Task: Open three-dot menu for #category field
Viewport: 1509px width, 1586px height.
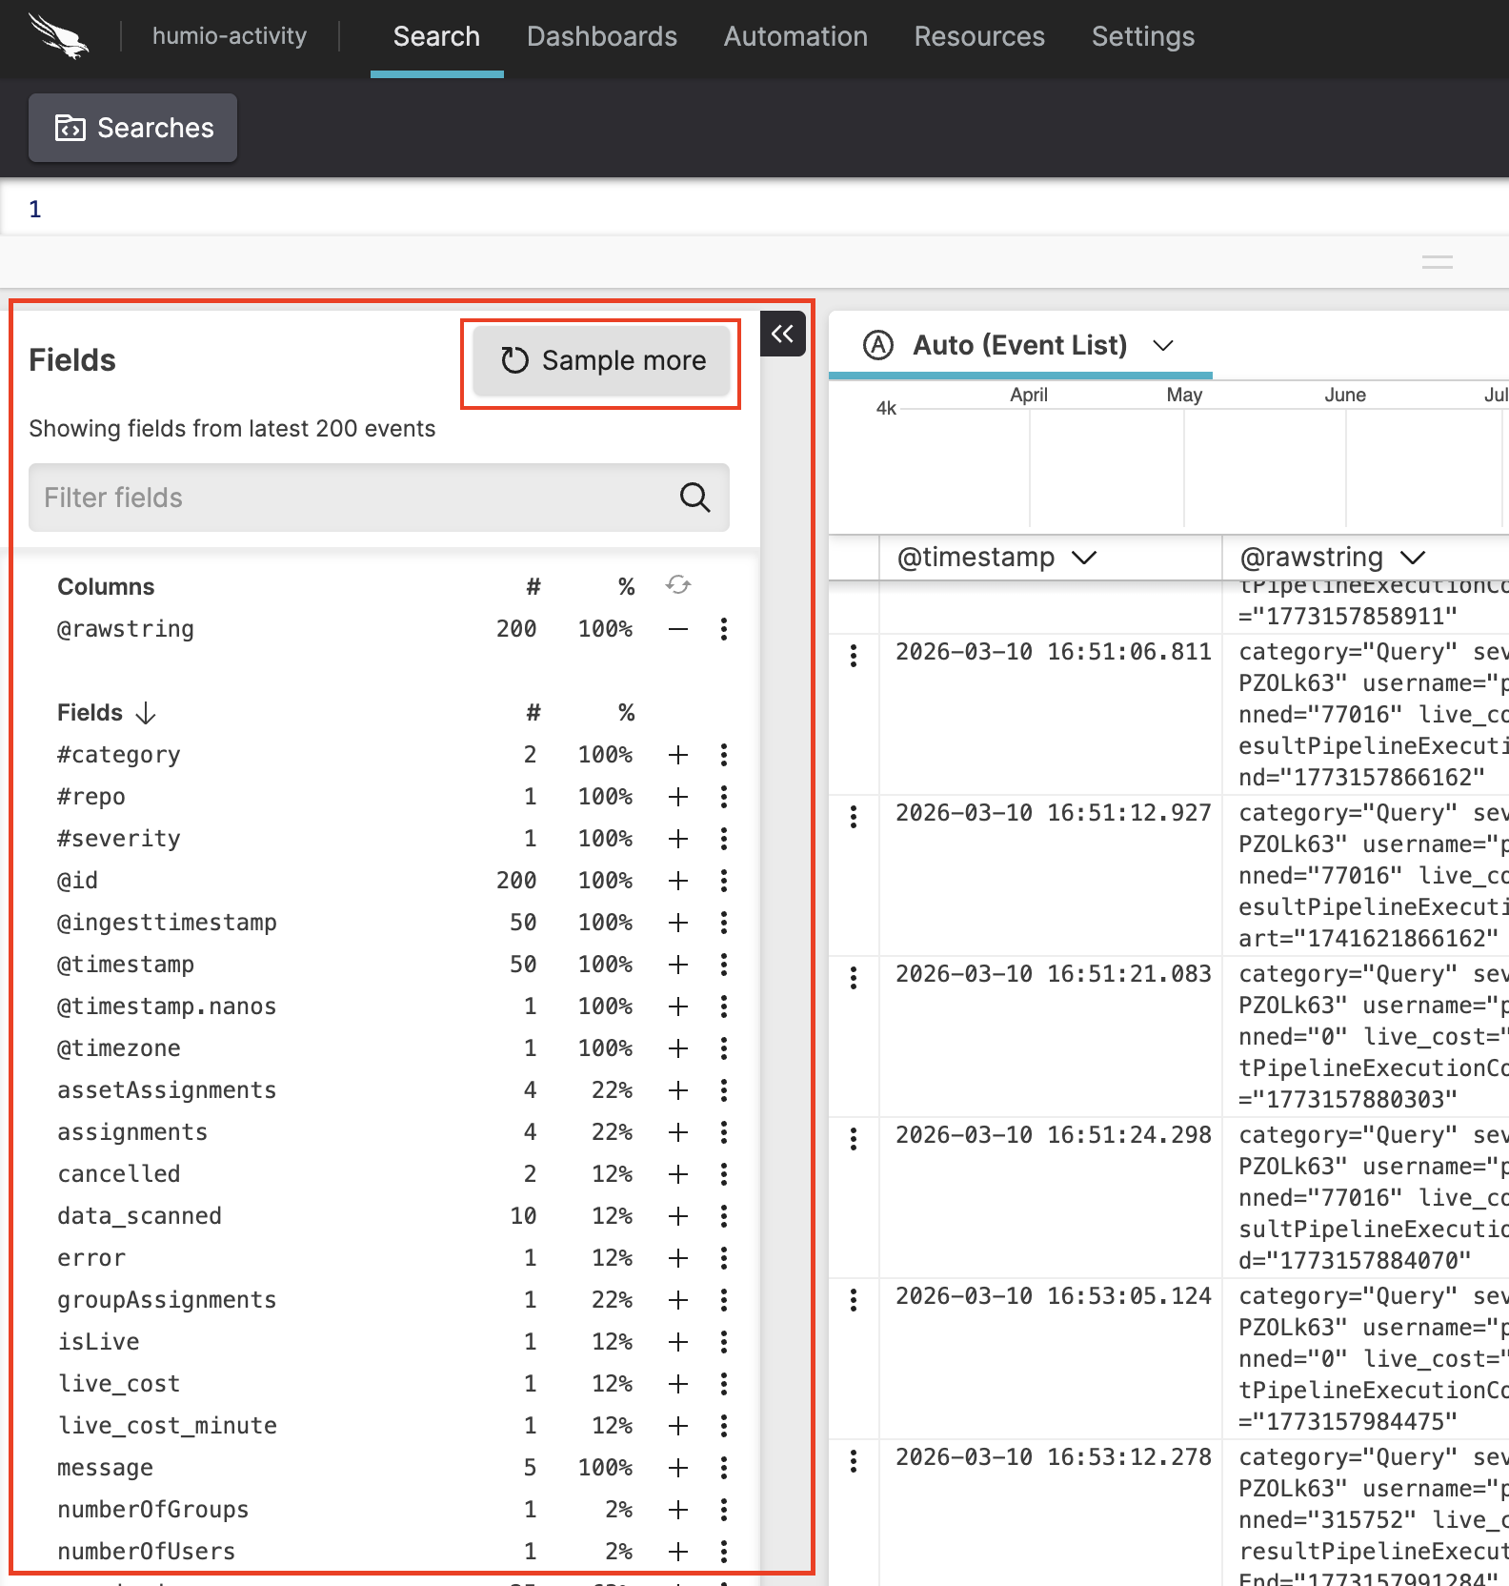Action: [724, 755]
